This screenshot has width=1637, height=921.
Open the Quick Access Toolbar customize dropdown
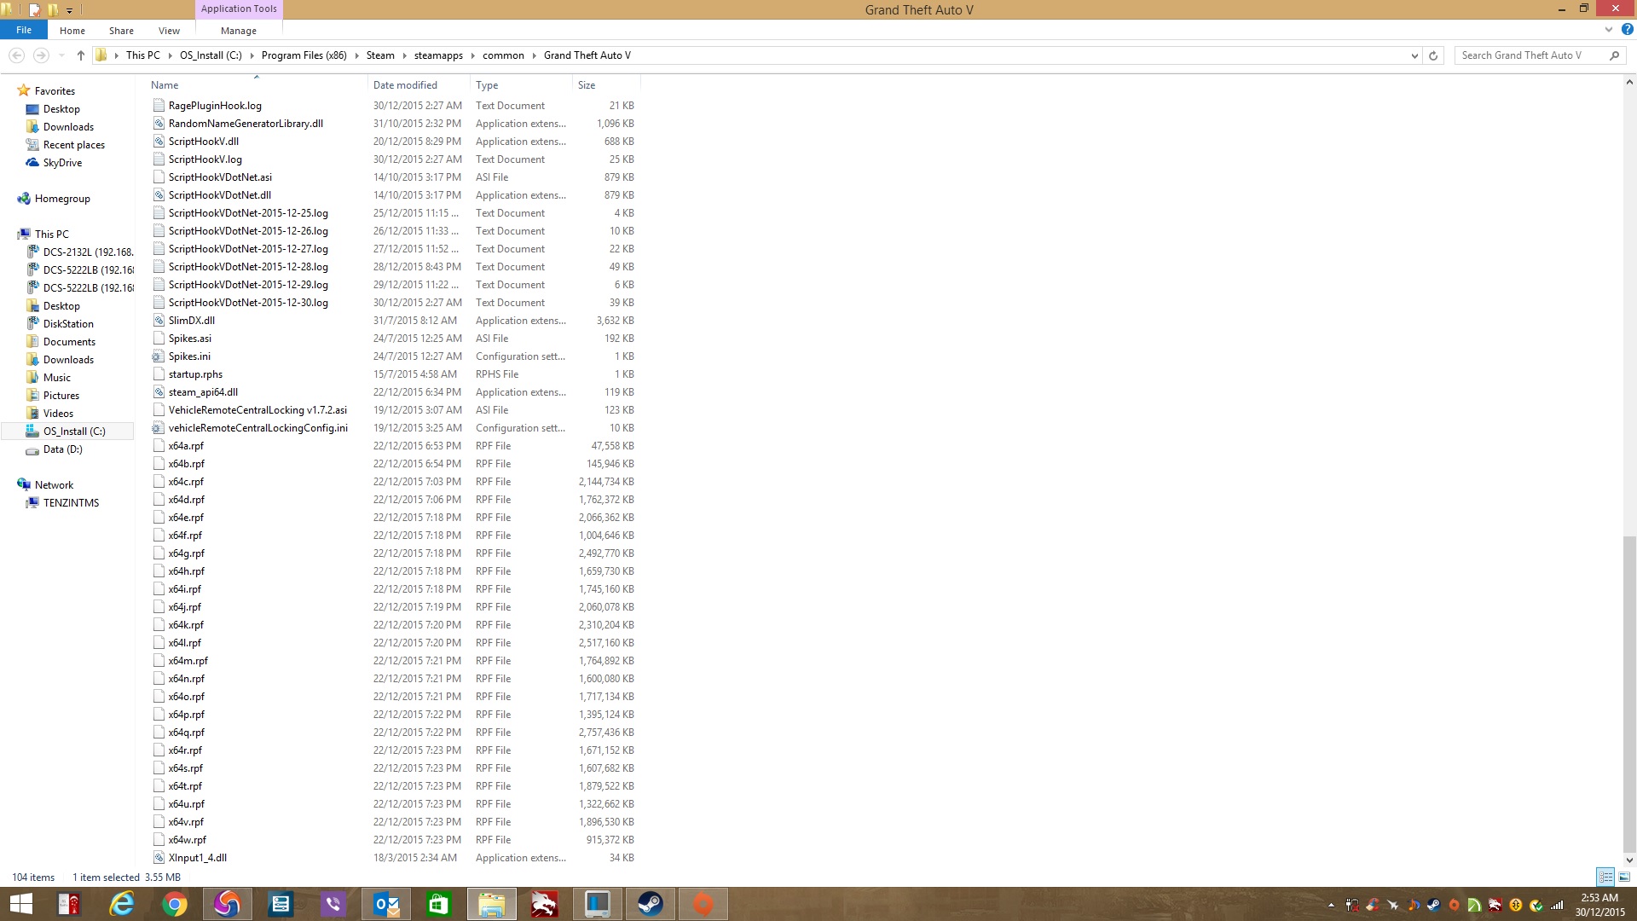[x=70, y=10]
